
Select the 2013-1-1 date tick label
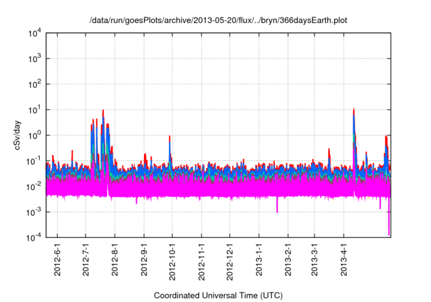259,260
